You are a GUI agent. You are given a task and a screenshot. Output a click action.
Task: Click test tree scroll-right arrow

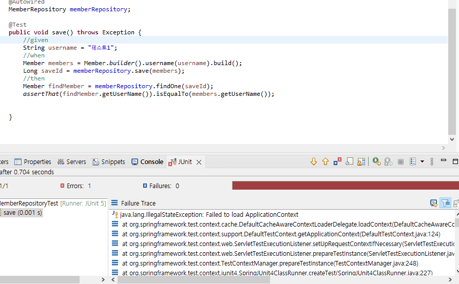[x=103, y=280]
